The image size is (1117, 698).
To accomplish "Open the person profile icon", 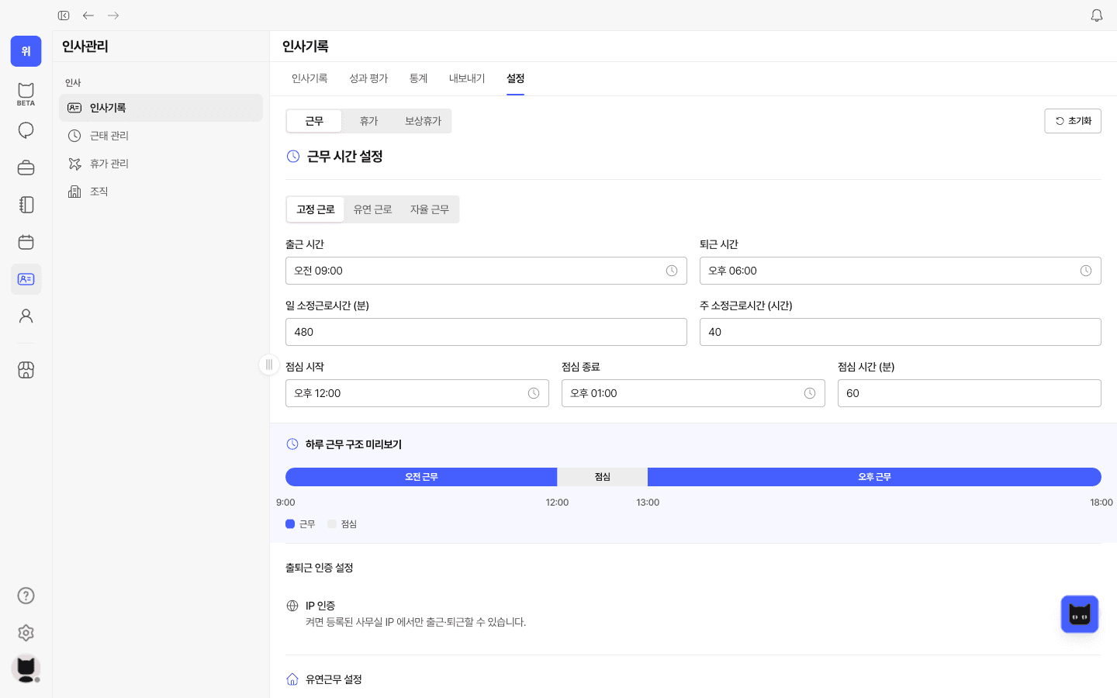I will point(26,316).
